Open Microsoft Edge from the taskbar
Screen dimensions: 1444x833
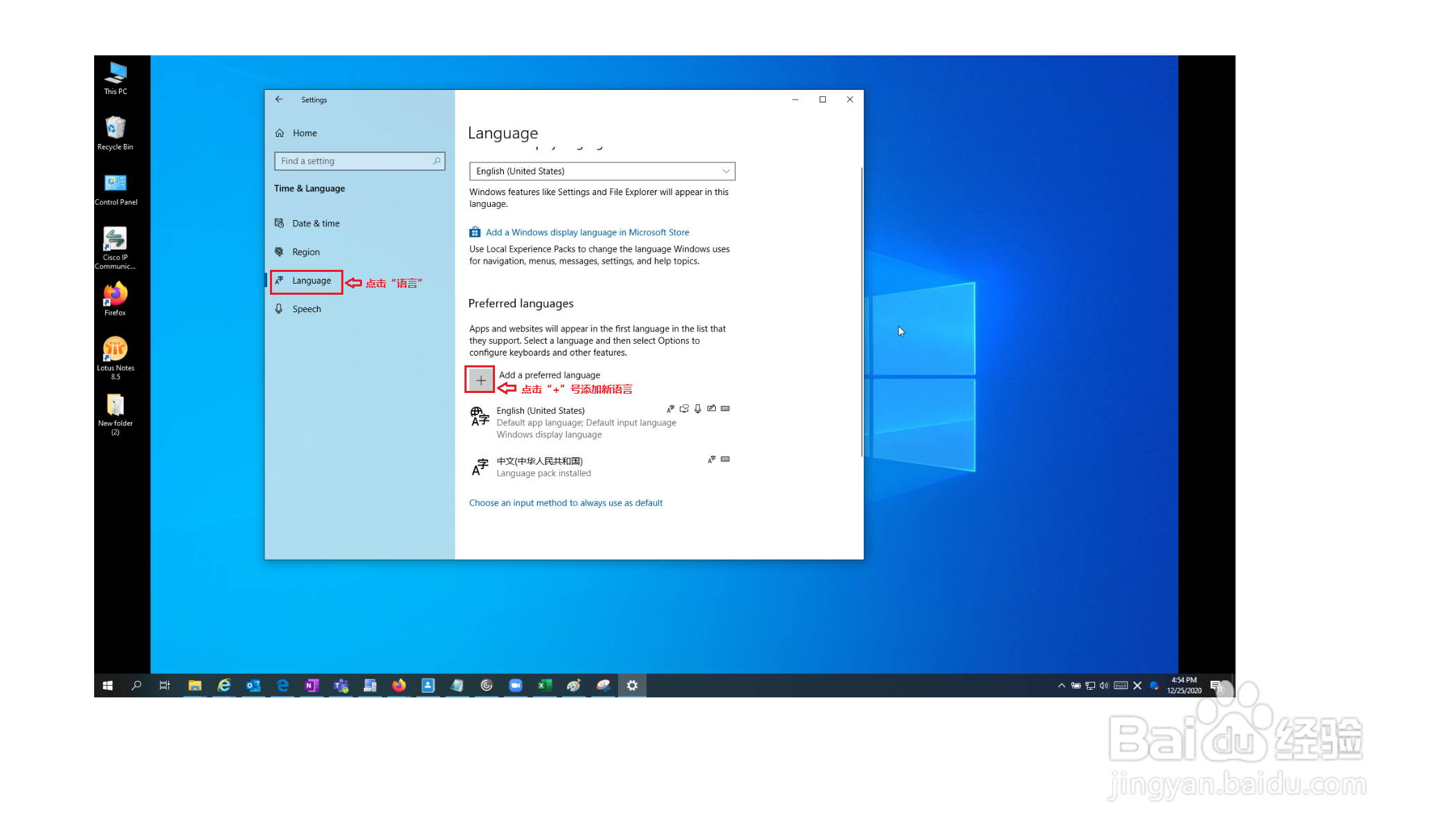(282, 686)
